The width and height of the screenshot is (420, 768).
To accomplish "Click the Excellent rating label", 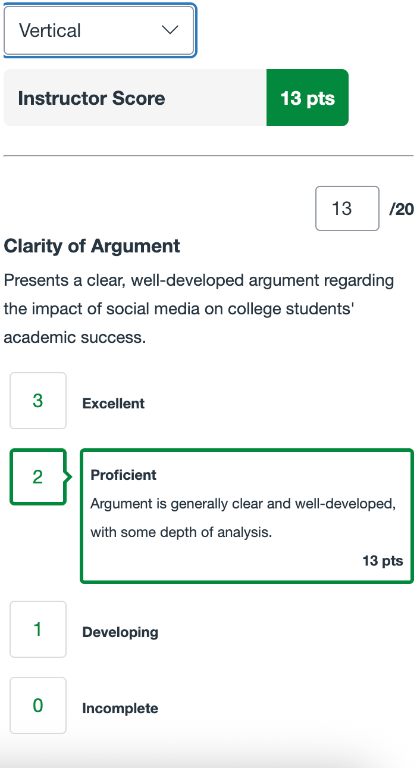I will coord(114,404).
